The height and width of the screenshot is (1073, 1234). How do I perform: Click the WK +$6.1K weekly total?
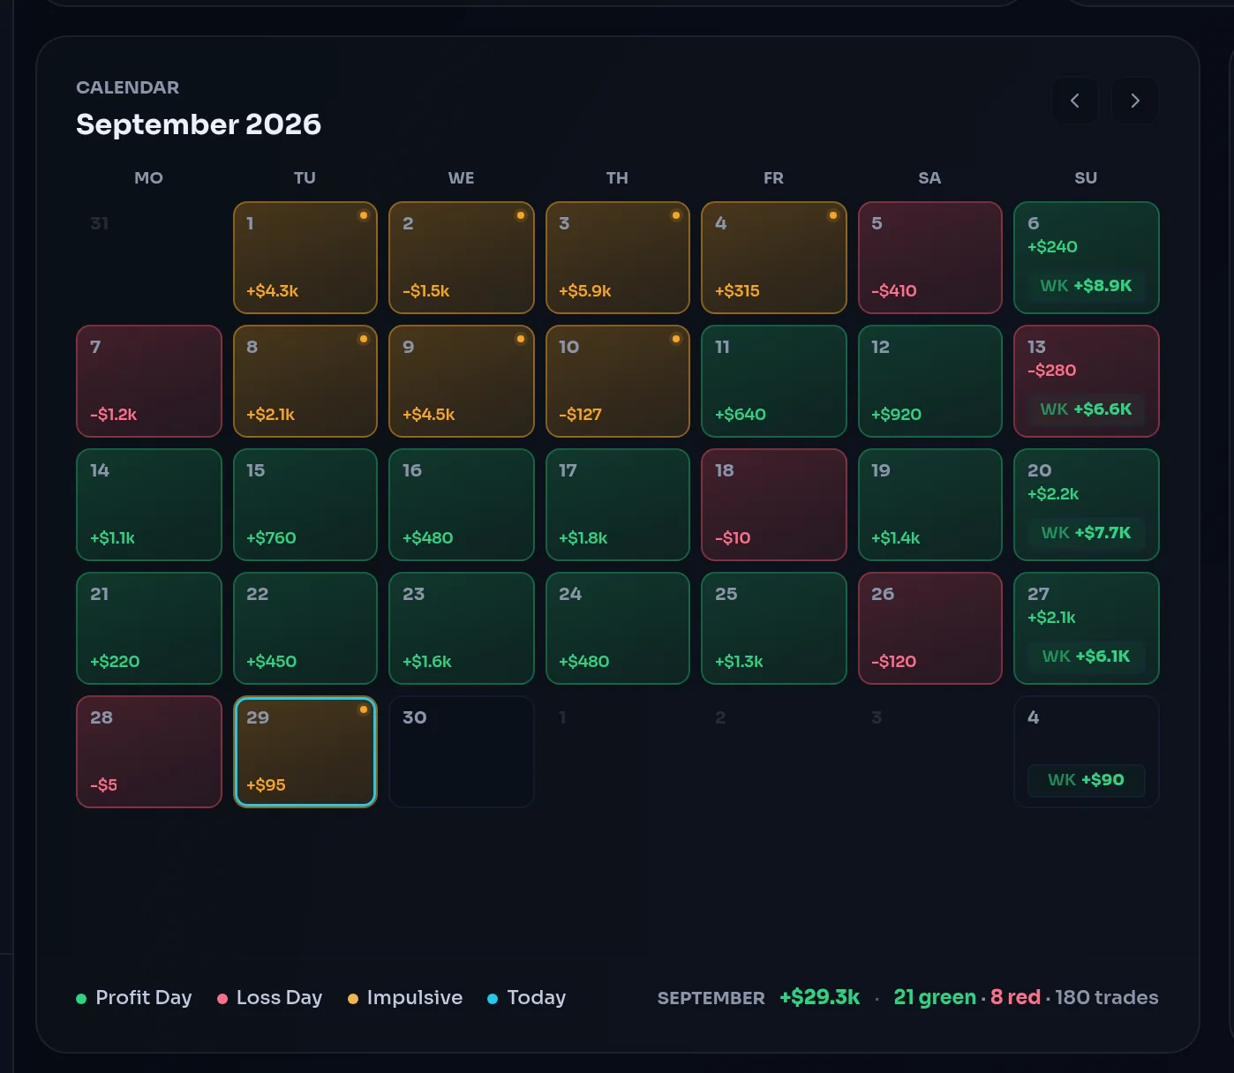(x=1087, y=657)
